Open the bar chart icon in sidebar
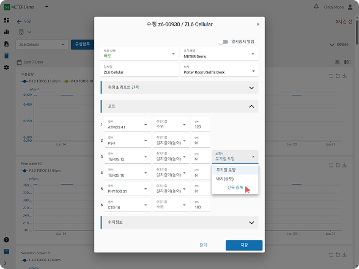Screen dimensions: 359x269 (6, 32)
